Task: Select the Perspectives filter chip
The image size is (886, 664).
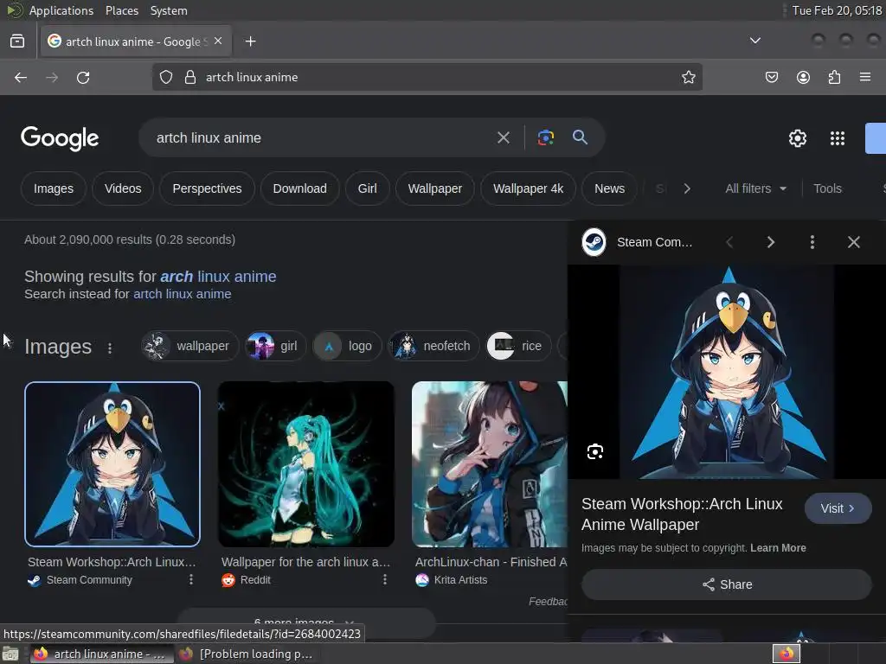Action: point(207,188)
